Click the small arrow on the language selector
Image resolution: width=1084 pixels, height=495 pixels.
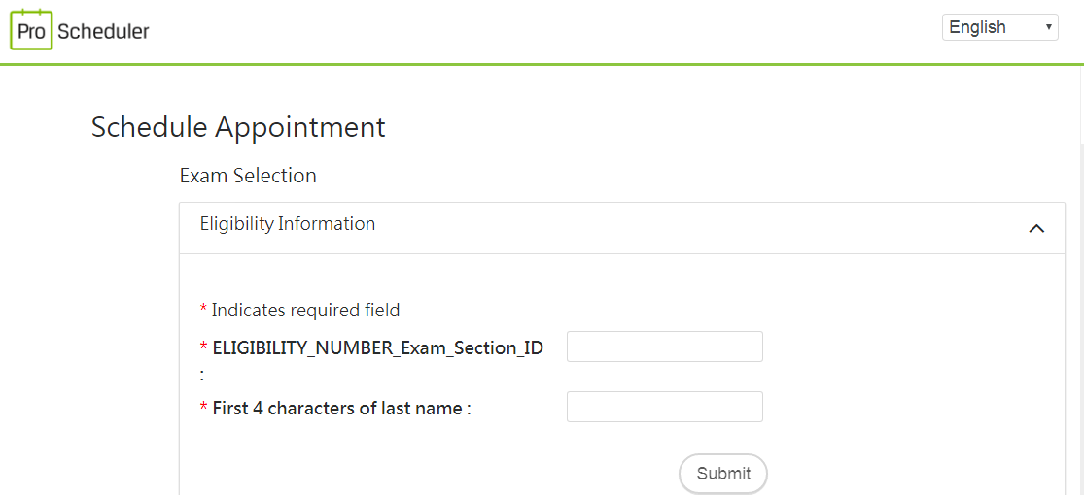(x=1048, y=27)
